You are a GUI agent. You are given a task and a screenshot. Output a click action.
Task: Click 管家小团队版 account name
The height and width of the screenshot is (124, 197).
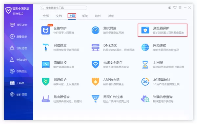(x=21, y=9)
